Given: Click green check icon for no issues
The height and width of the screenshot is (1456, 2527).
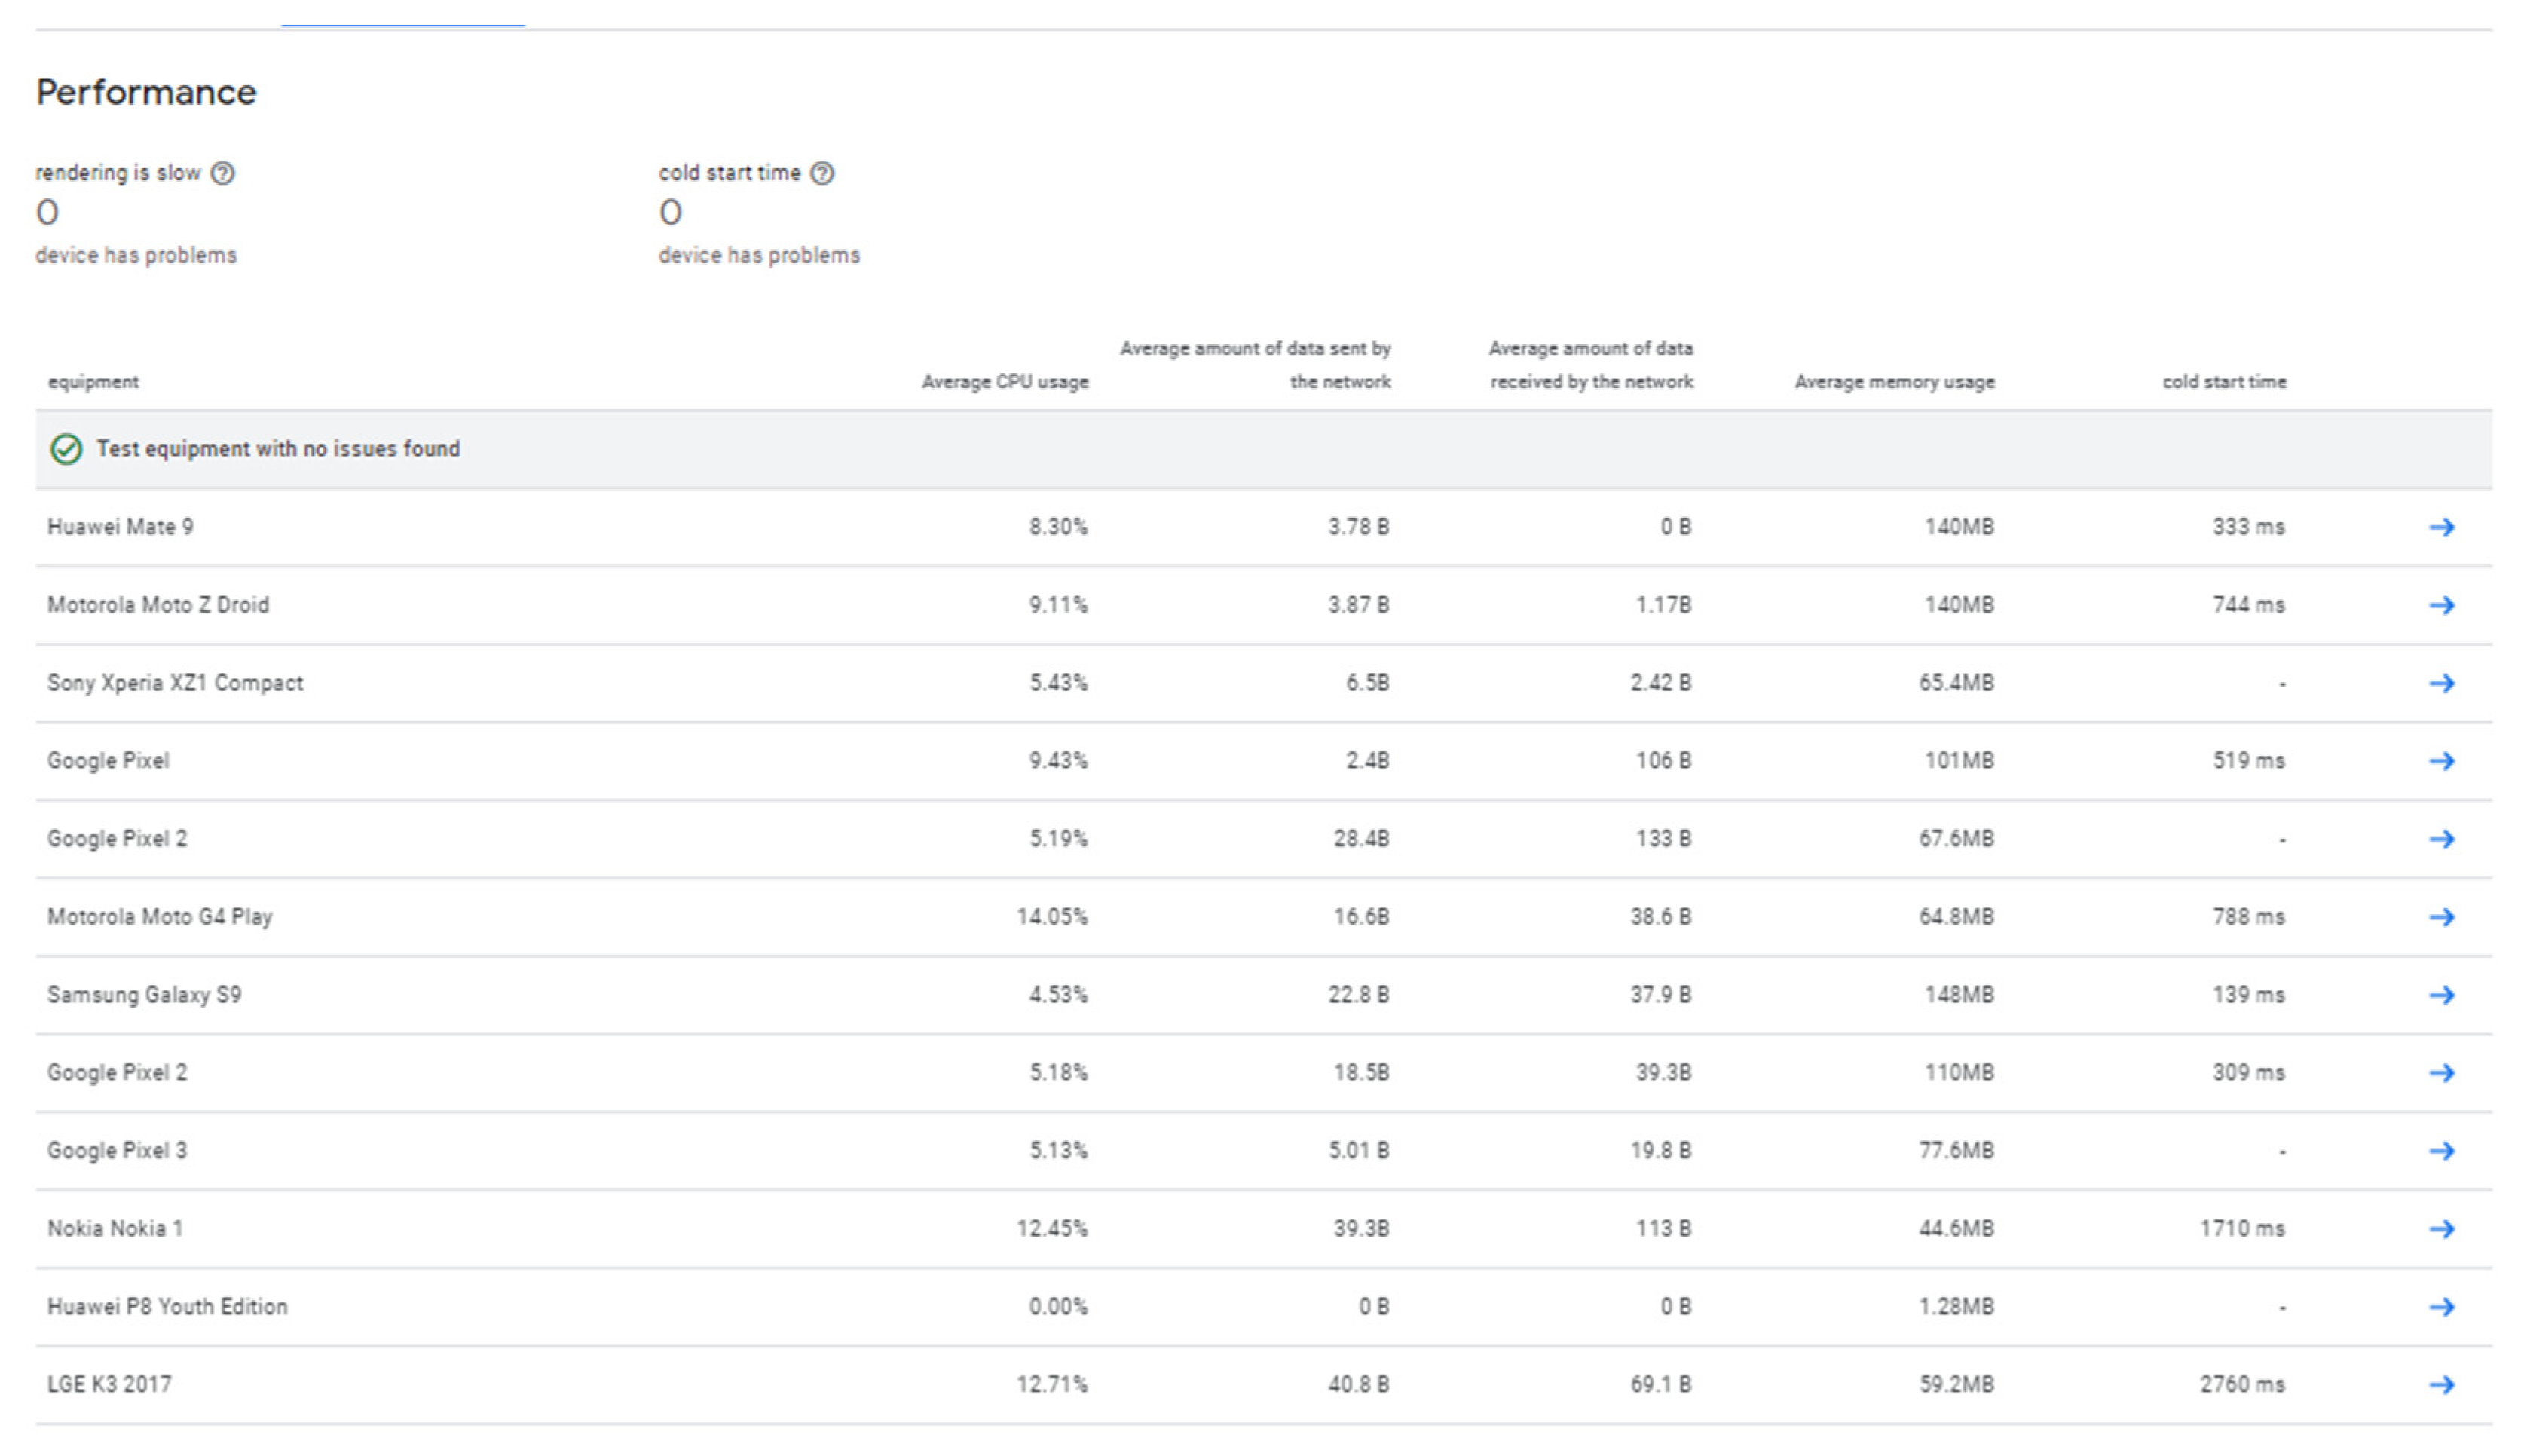Looking at the screenshot, I should [x=66, y=450].
